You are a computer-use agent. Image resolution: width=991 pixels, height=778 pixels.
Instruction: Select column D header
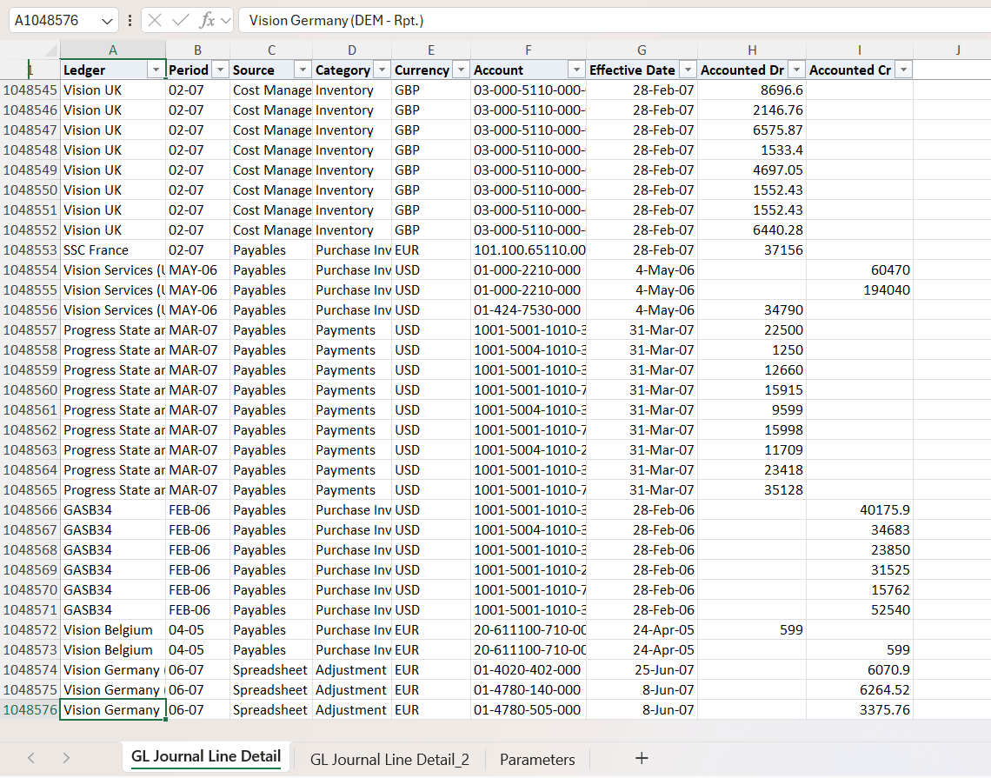(352, 50)
